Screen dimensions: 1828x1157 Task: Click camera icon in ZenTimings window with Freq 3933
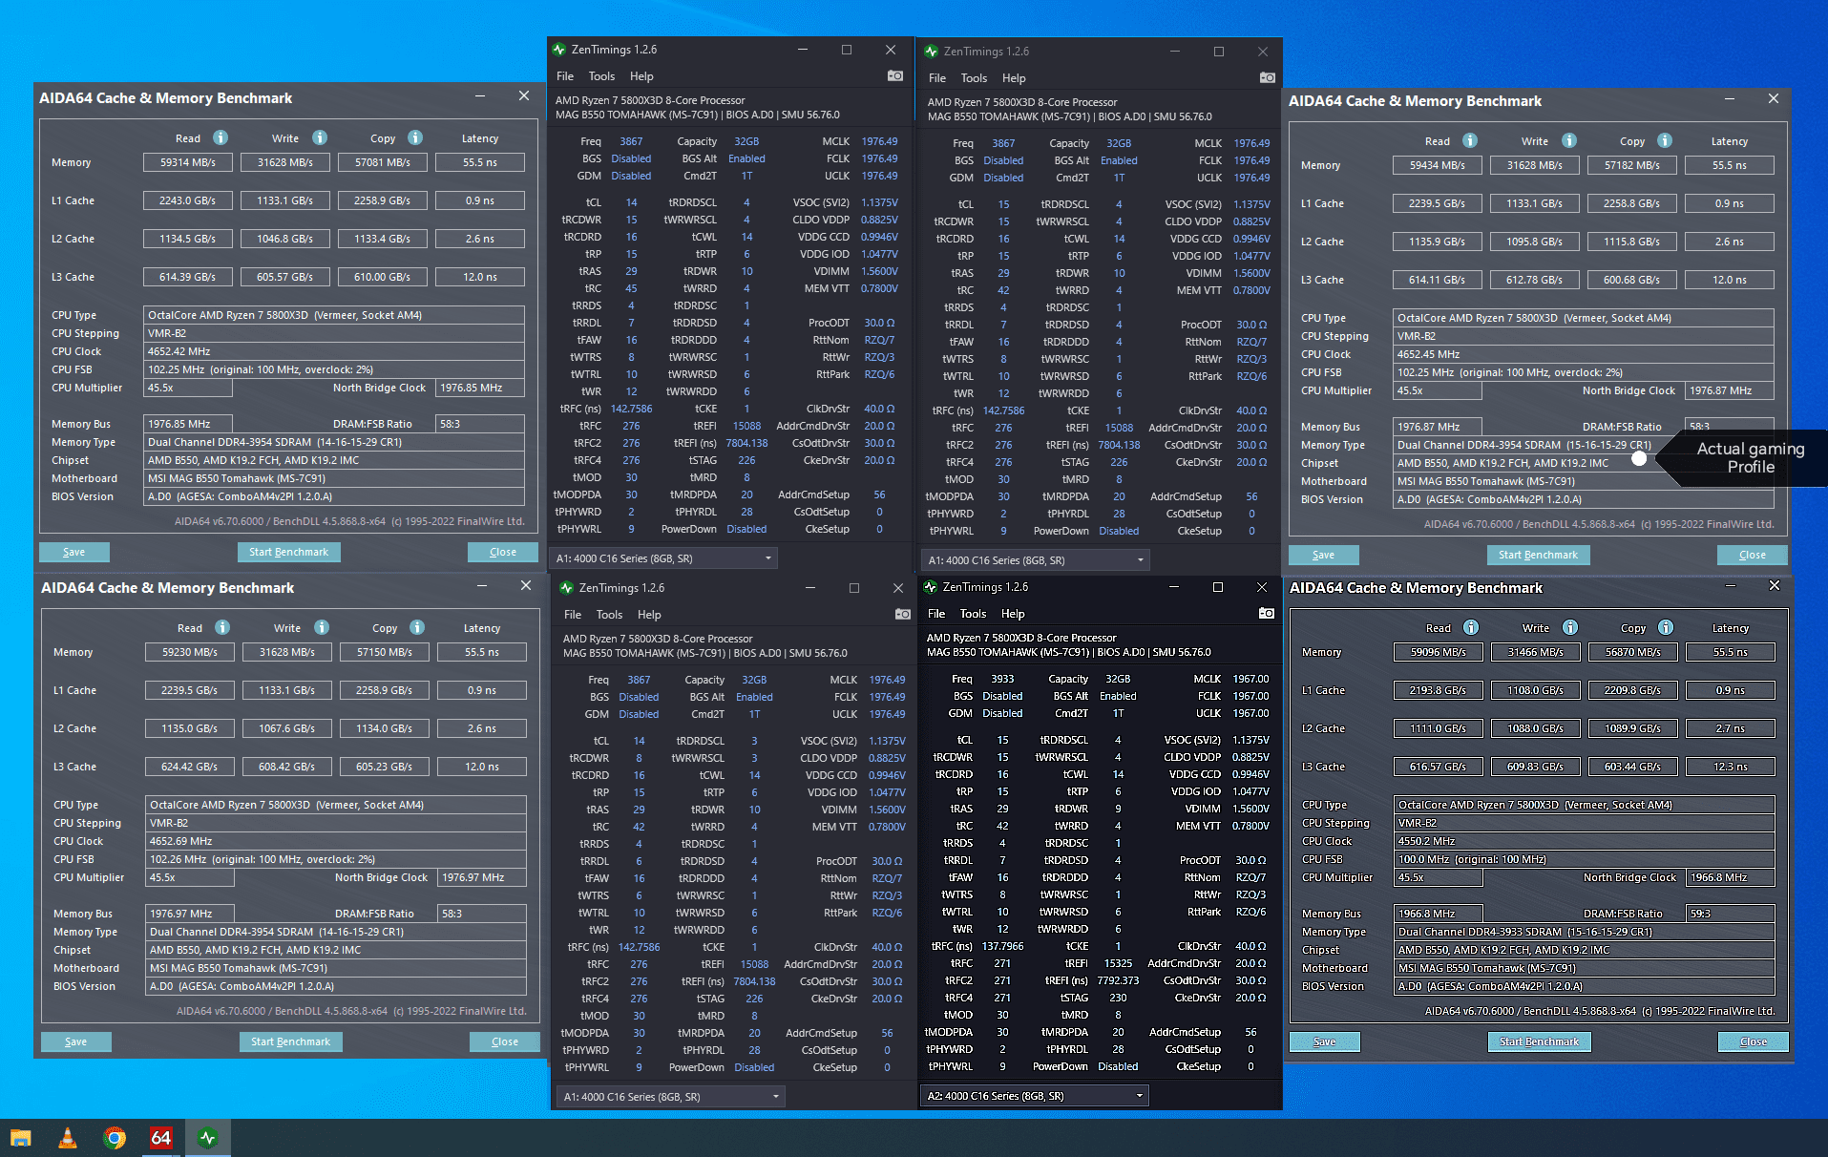coord(1267,613)
